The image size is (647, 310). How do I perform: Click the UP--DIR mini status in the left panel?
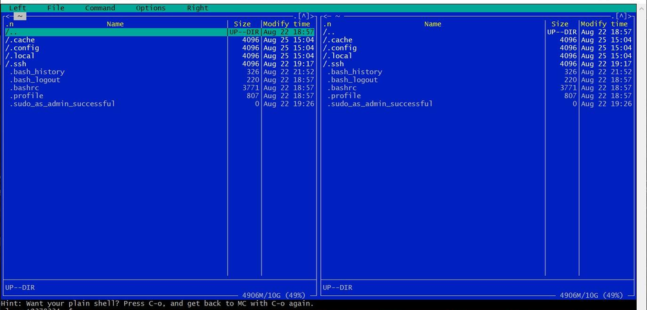[20, 287]
